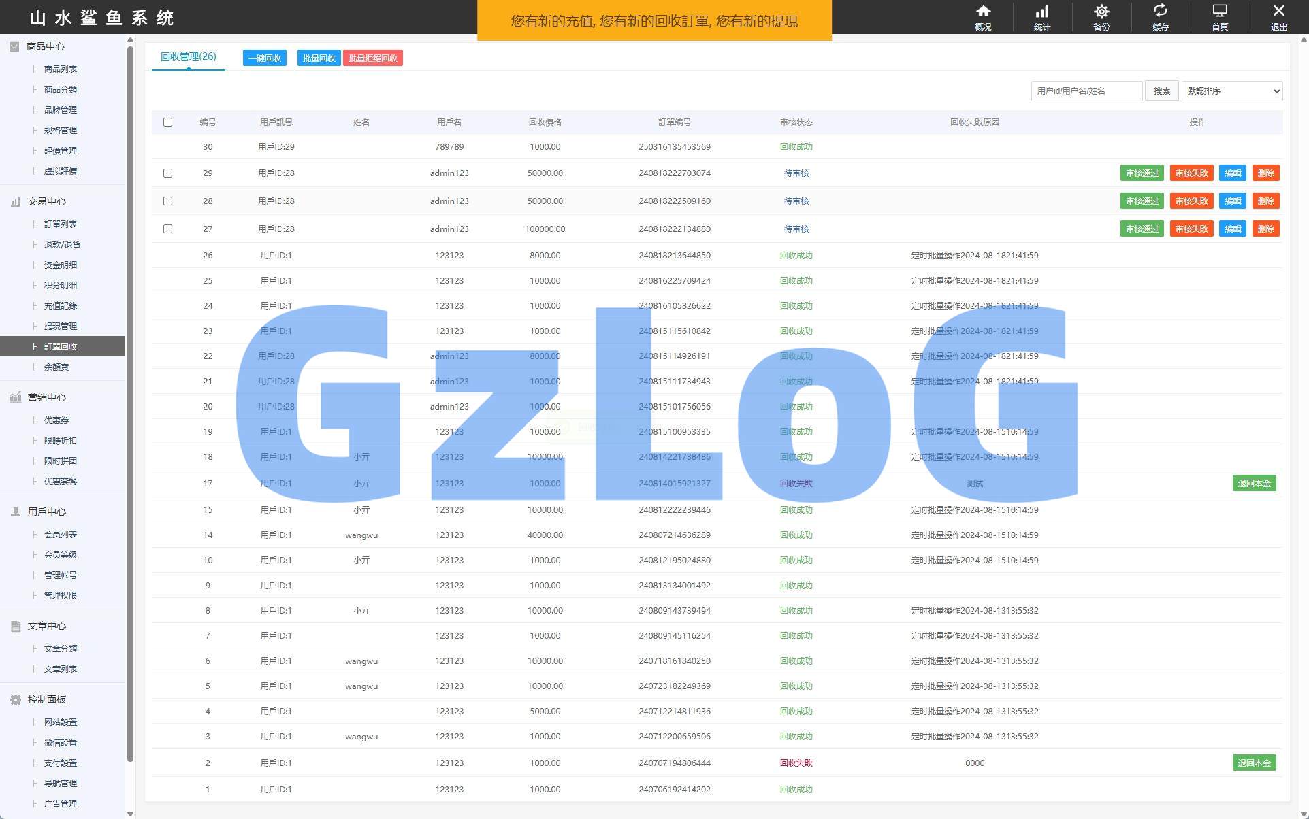The width and height of the screenshot is (1309, 819).
Task: Open 提現管理 in the sidebar menu
Action: 60,327
